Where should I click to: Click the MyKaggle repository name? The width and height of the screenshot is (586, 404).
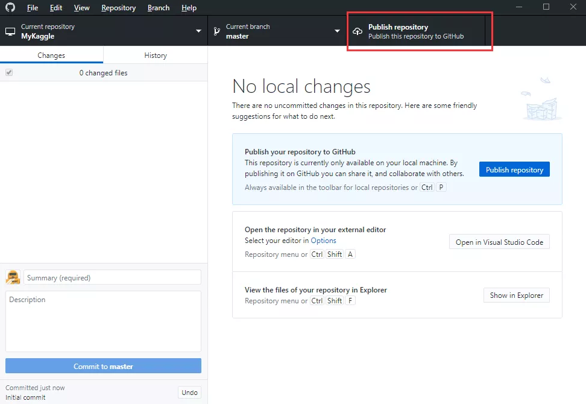pos(38,36)
